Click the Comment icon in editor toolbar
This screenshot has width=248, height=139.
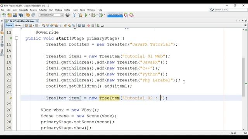point(98,25)
